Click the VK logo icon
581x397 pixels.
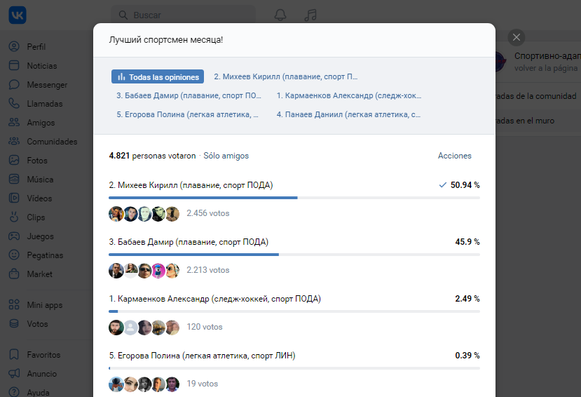[18, 15]
